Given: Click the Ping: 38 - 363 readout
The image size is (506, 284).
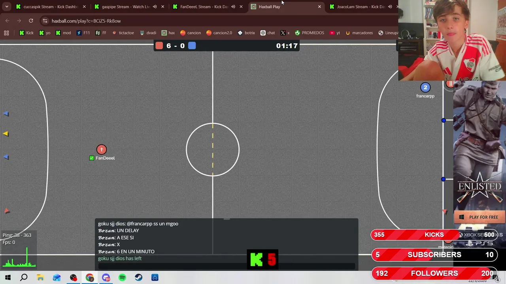Looking at the screenshot, I should [x=17, y=235].
